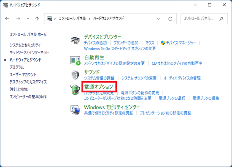Click コントロール パネル in the breadcrumb
Viewport: 232px width, 167px height.
72,19
